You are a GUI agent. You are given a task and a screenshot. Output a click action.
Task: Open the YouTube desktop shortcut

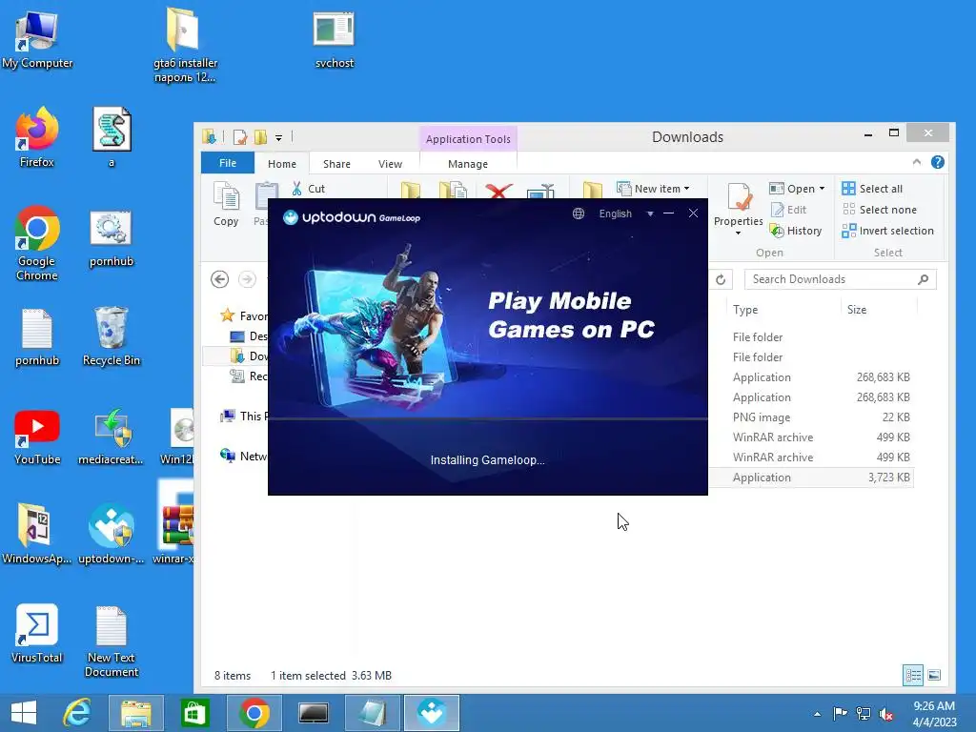click(37, 436)
